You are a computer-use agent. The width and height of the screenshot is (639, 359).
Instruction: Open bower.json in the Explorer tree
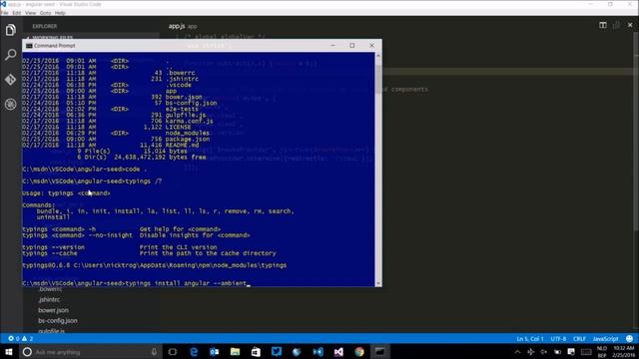point(53,310)
